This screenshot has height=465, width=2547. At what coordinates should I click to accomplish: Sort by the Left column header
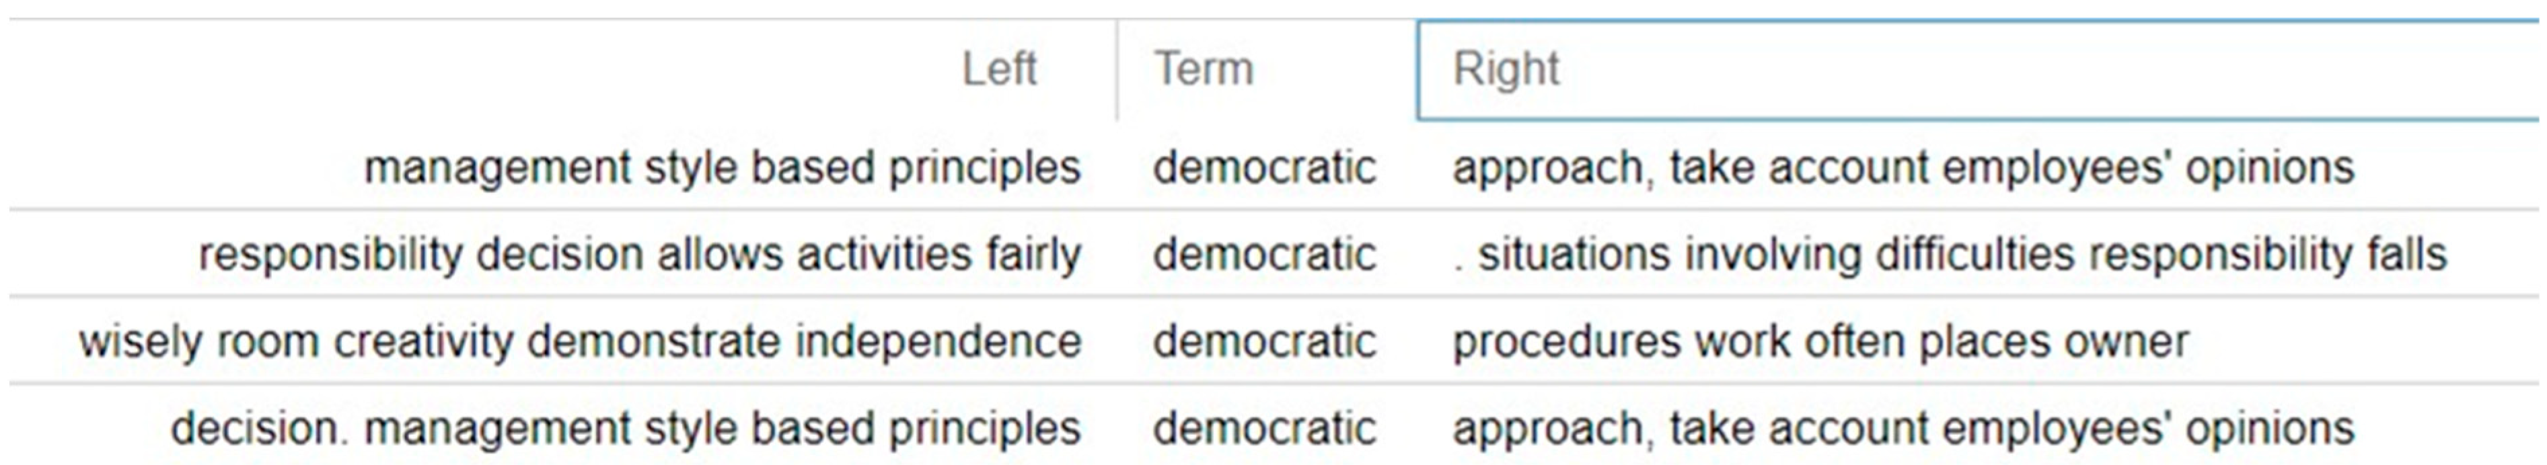998,69
